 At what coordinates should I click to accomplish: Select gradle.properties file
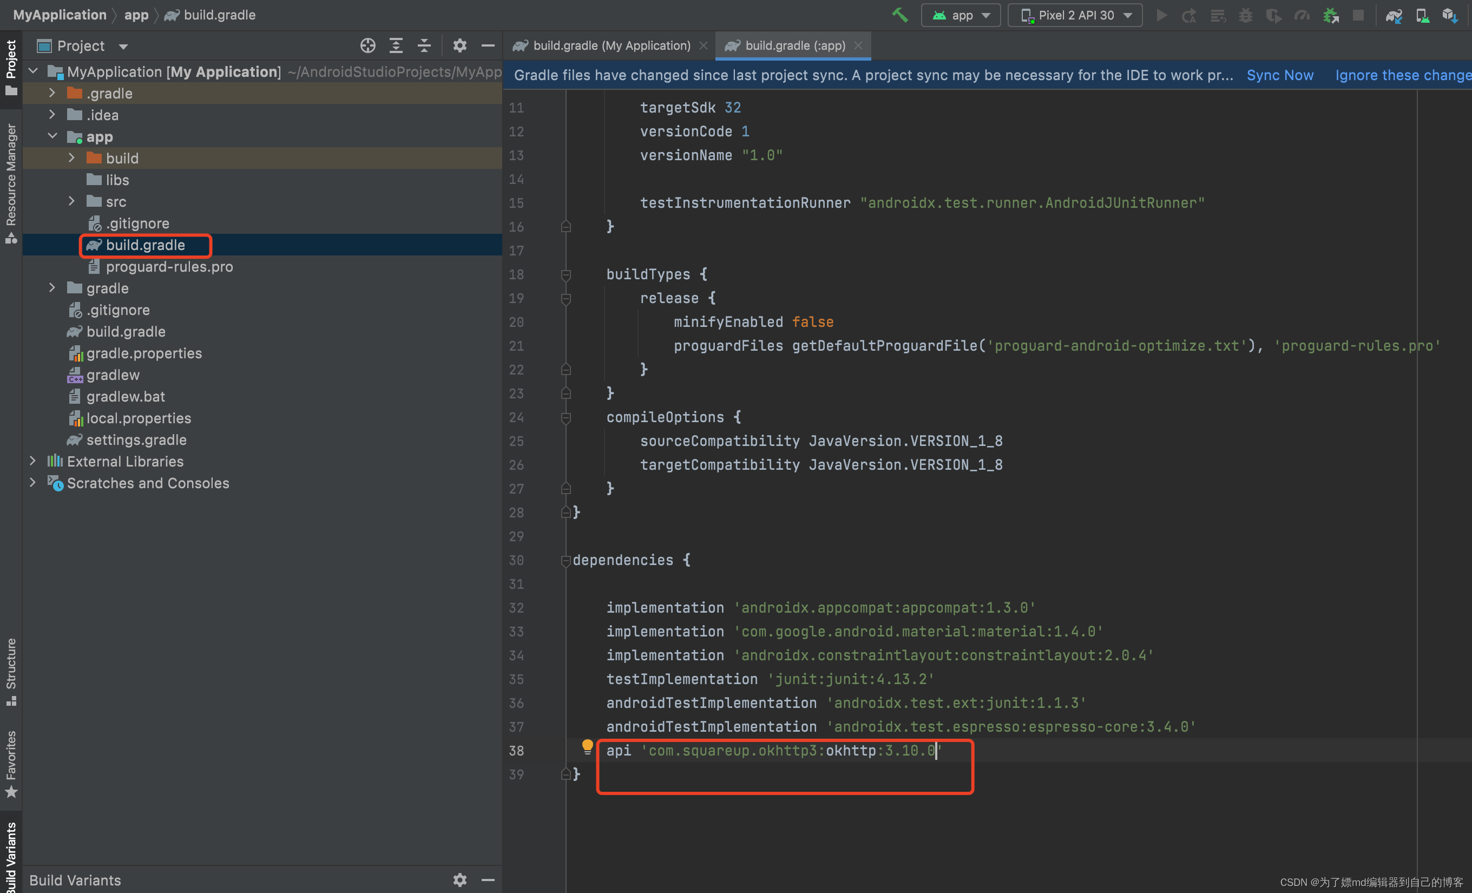pos(135,353)
